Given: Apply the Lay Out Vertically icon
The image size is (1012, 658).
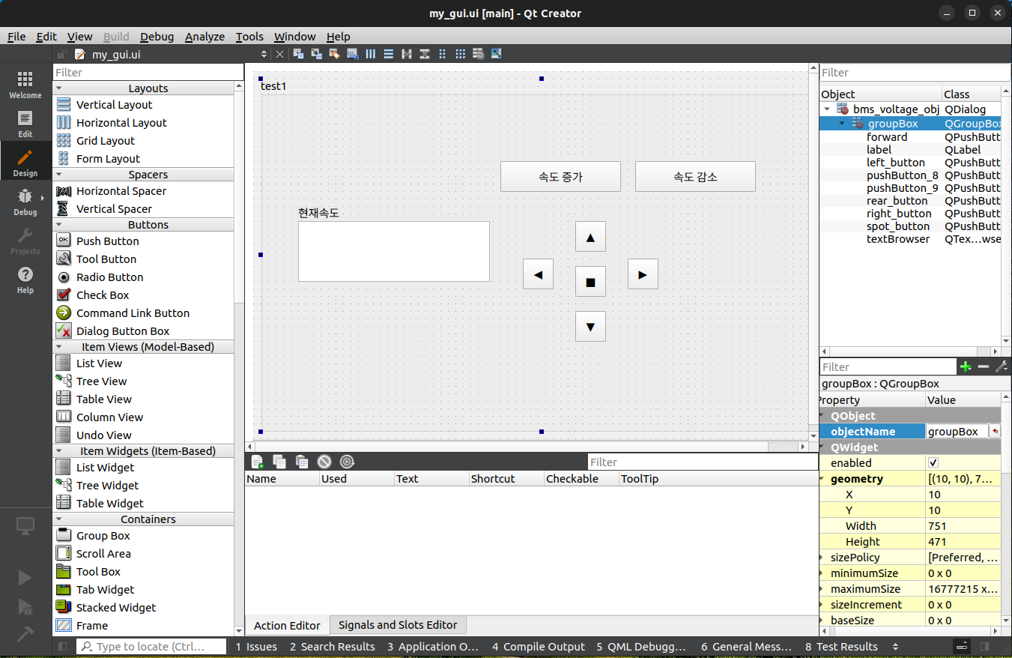Looking at the screenshot, I should coord(389,53).
